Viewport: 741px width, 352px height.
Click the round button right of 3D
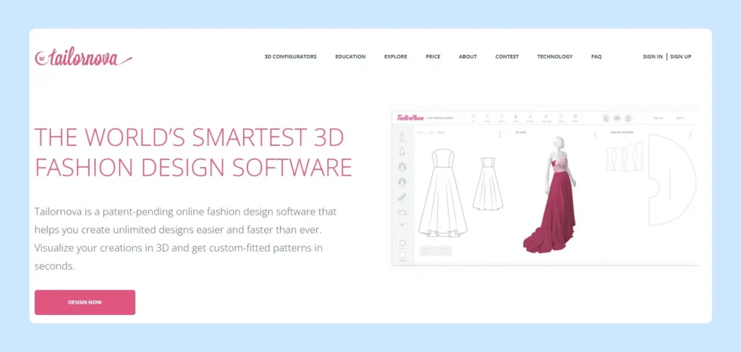628,118
